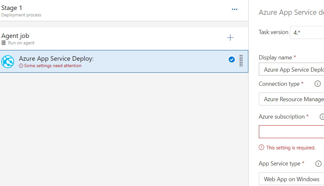Select the Stage 1 heading

coord(12,8)
